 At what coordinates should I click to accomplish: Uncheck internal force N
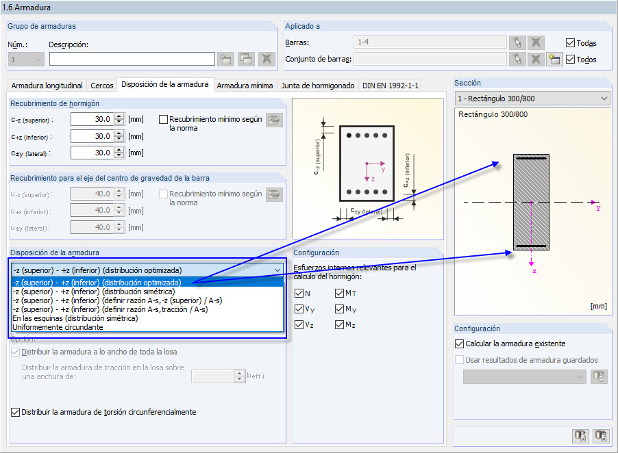(299, 293)
